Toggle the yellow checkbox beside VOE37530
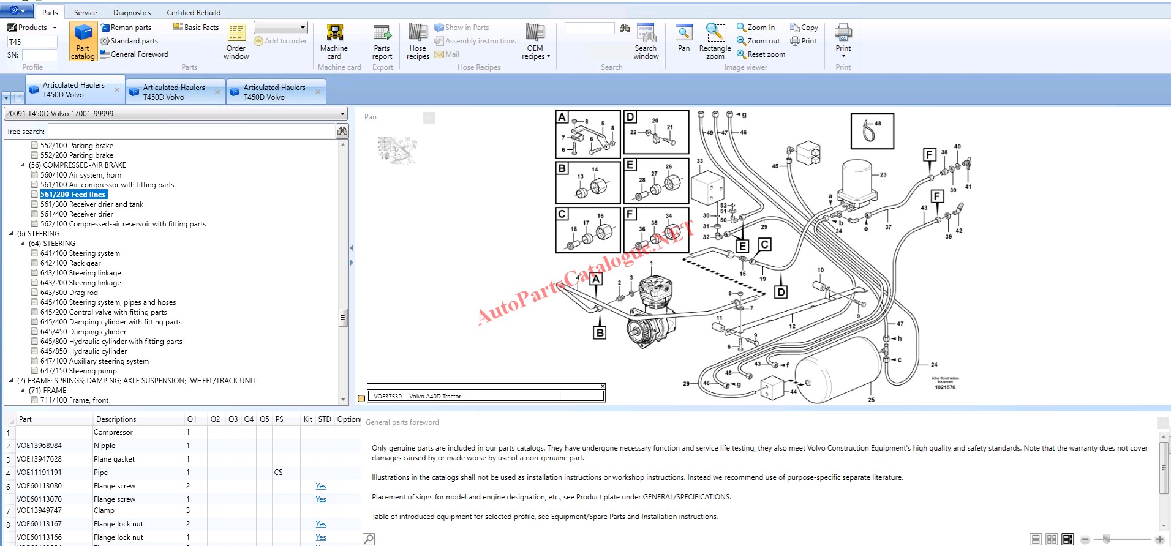Viewport: 1171px width, 546px height. coord(361,398)
